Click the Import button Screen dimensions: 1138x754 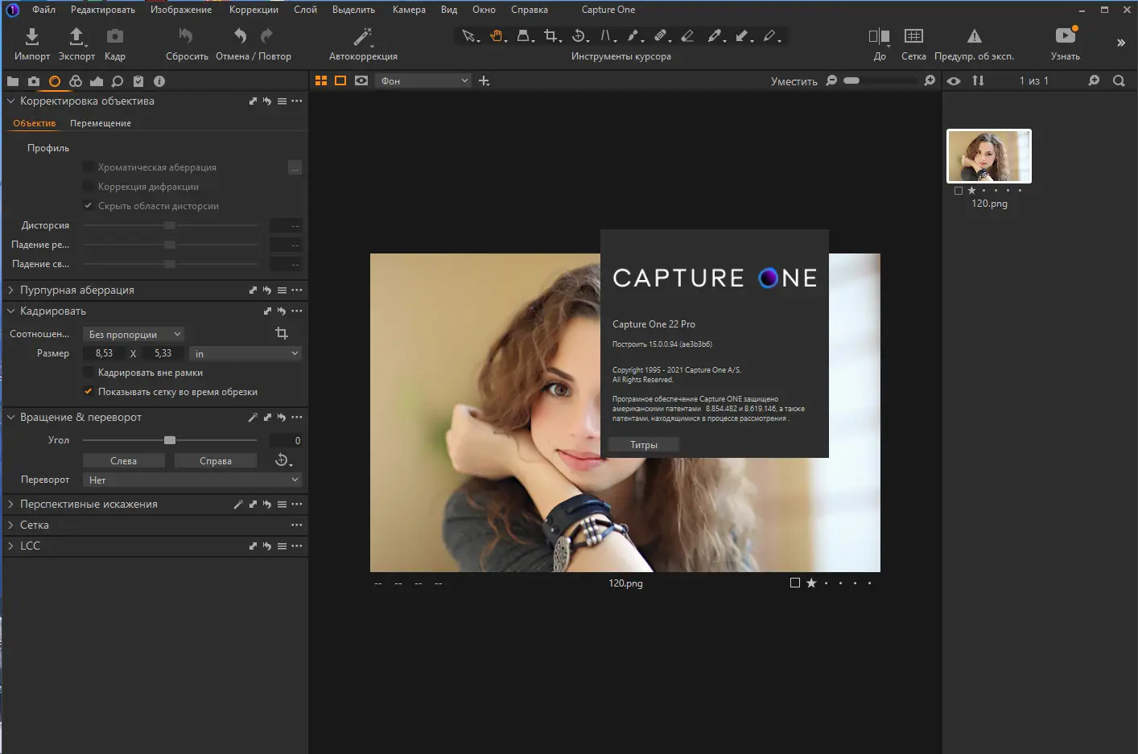pyautogui.click(x=31, y=42)
